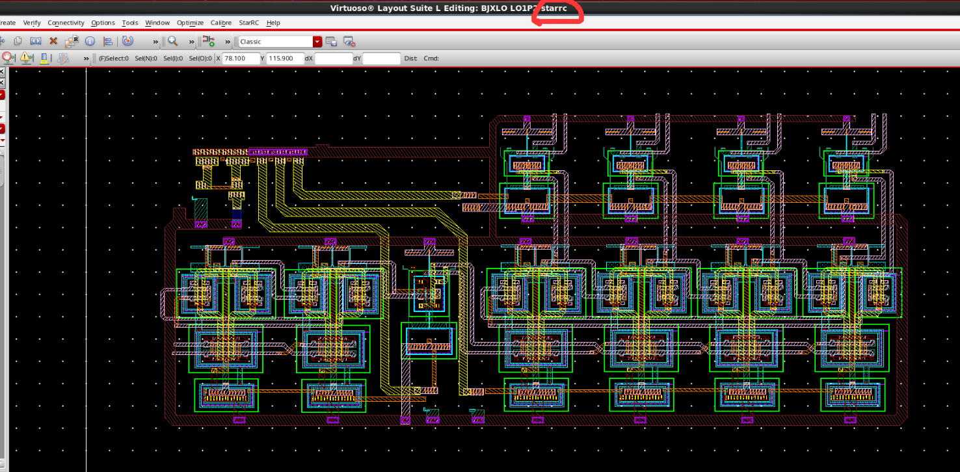Open the StarRC menu
Screen dimensions: 960x472
click(248, 23)
